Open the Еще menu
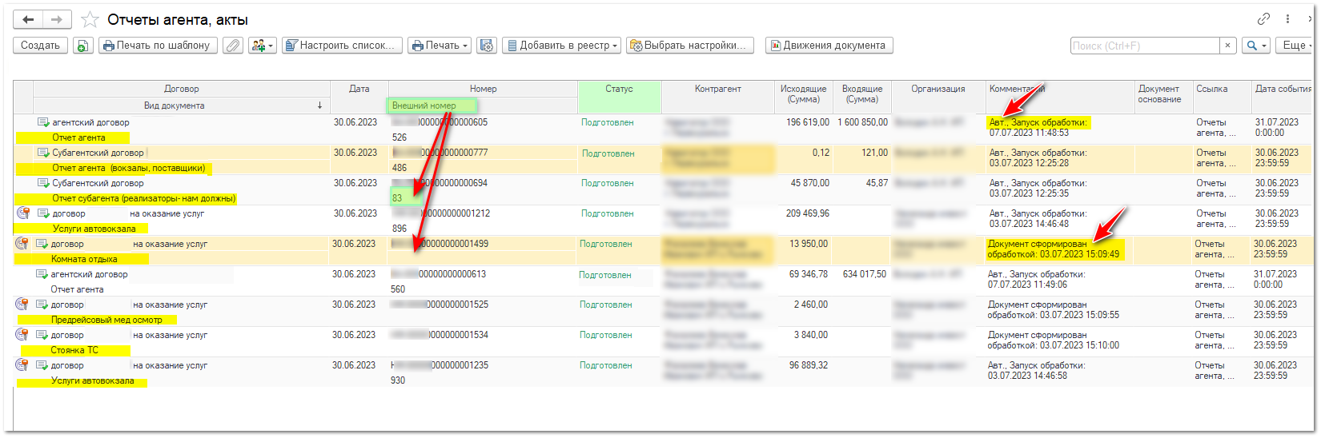 [1295, 46]
